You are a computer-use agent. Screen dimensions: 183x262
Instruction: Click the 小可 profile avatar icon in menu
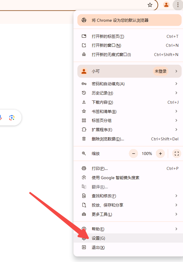click(84, 71)
